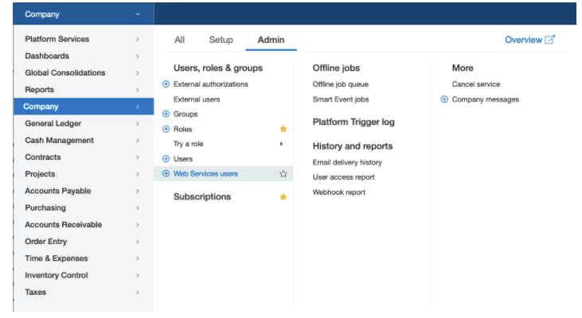
Task: Open Smart Event jobs
Action: pyautogui.click(x=341, y=99)
